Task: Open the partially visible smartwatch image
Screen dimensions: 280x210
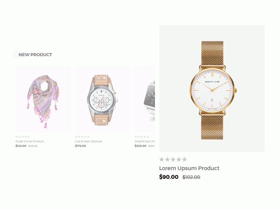Action: coord(145,100)
